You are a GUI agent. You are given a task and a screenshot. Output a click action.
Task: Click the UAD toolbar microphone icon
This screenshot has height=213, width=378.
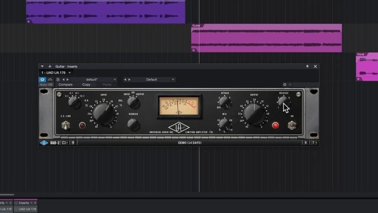73,143
